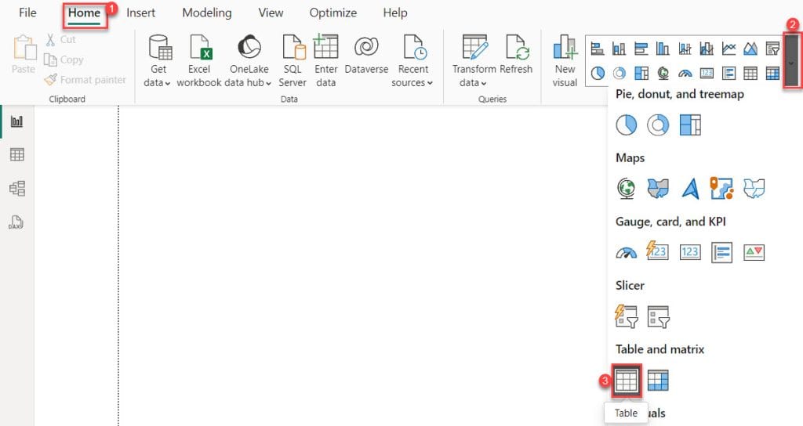Viewport: 803px width, 426px height.
Task: Click the Format painter command
Action: tap(85, 80)
